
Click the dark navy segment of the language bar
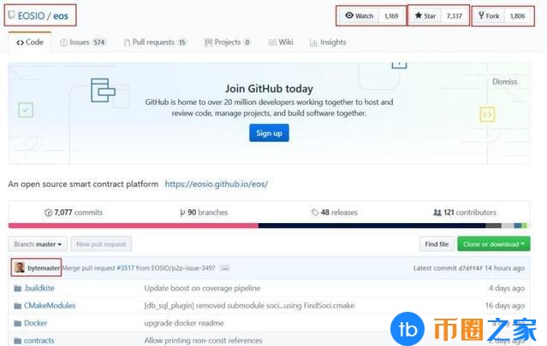point(372,226)
